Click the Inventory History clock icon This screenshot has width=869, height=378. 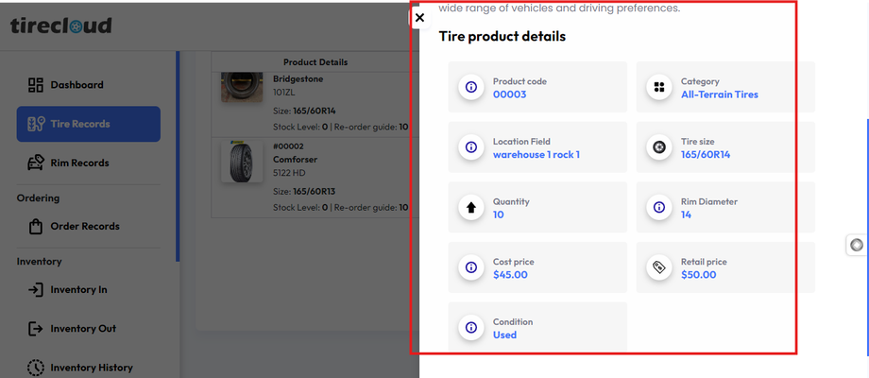click(36, 368)
